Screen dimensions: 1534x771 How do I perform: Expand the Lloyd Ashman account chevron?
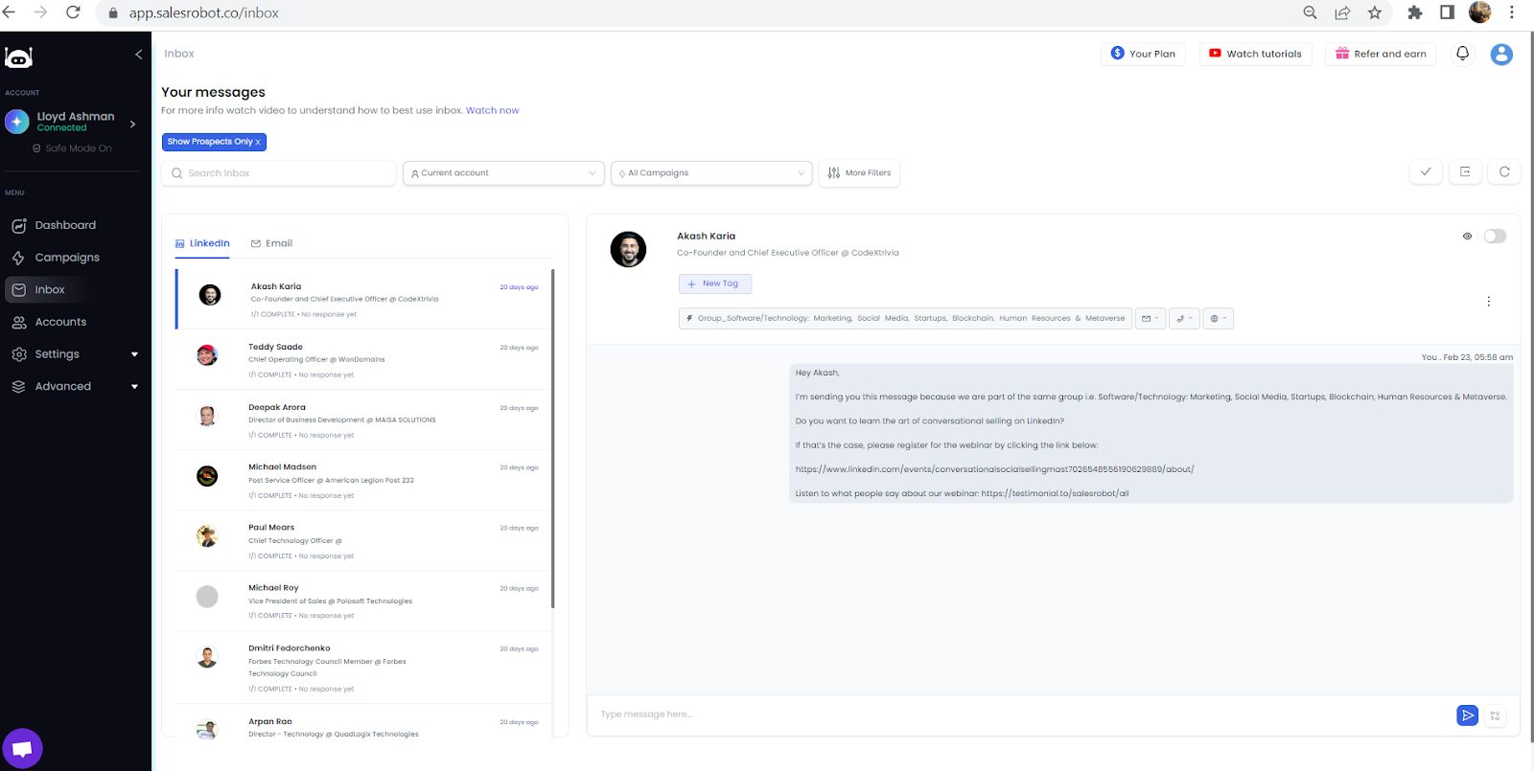click(x=132, y=124)
